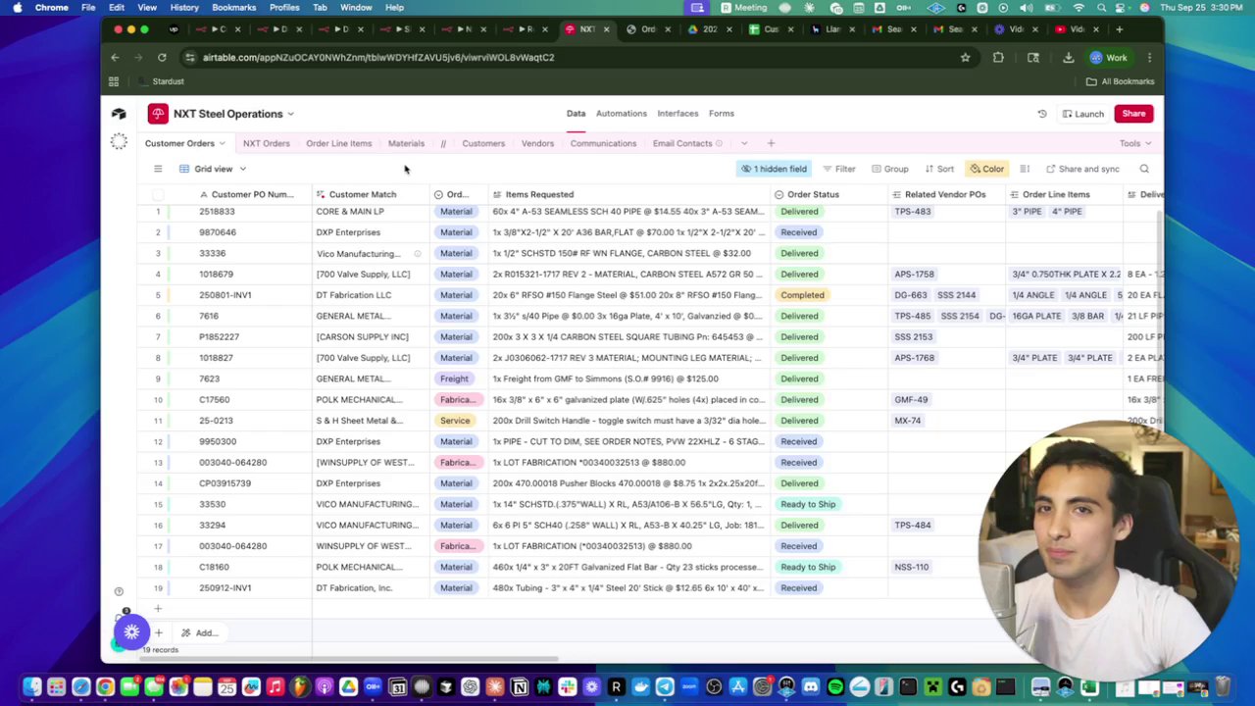The height and width of the screenshot is (706, 1255).
Task: Click the bottom bar plus icon
Action: [158, 632]
